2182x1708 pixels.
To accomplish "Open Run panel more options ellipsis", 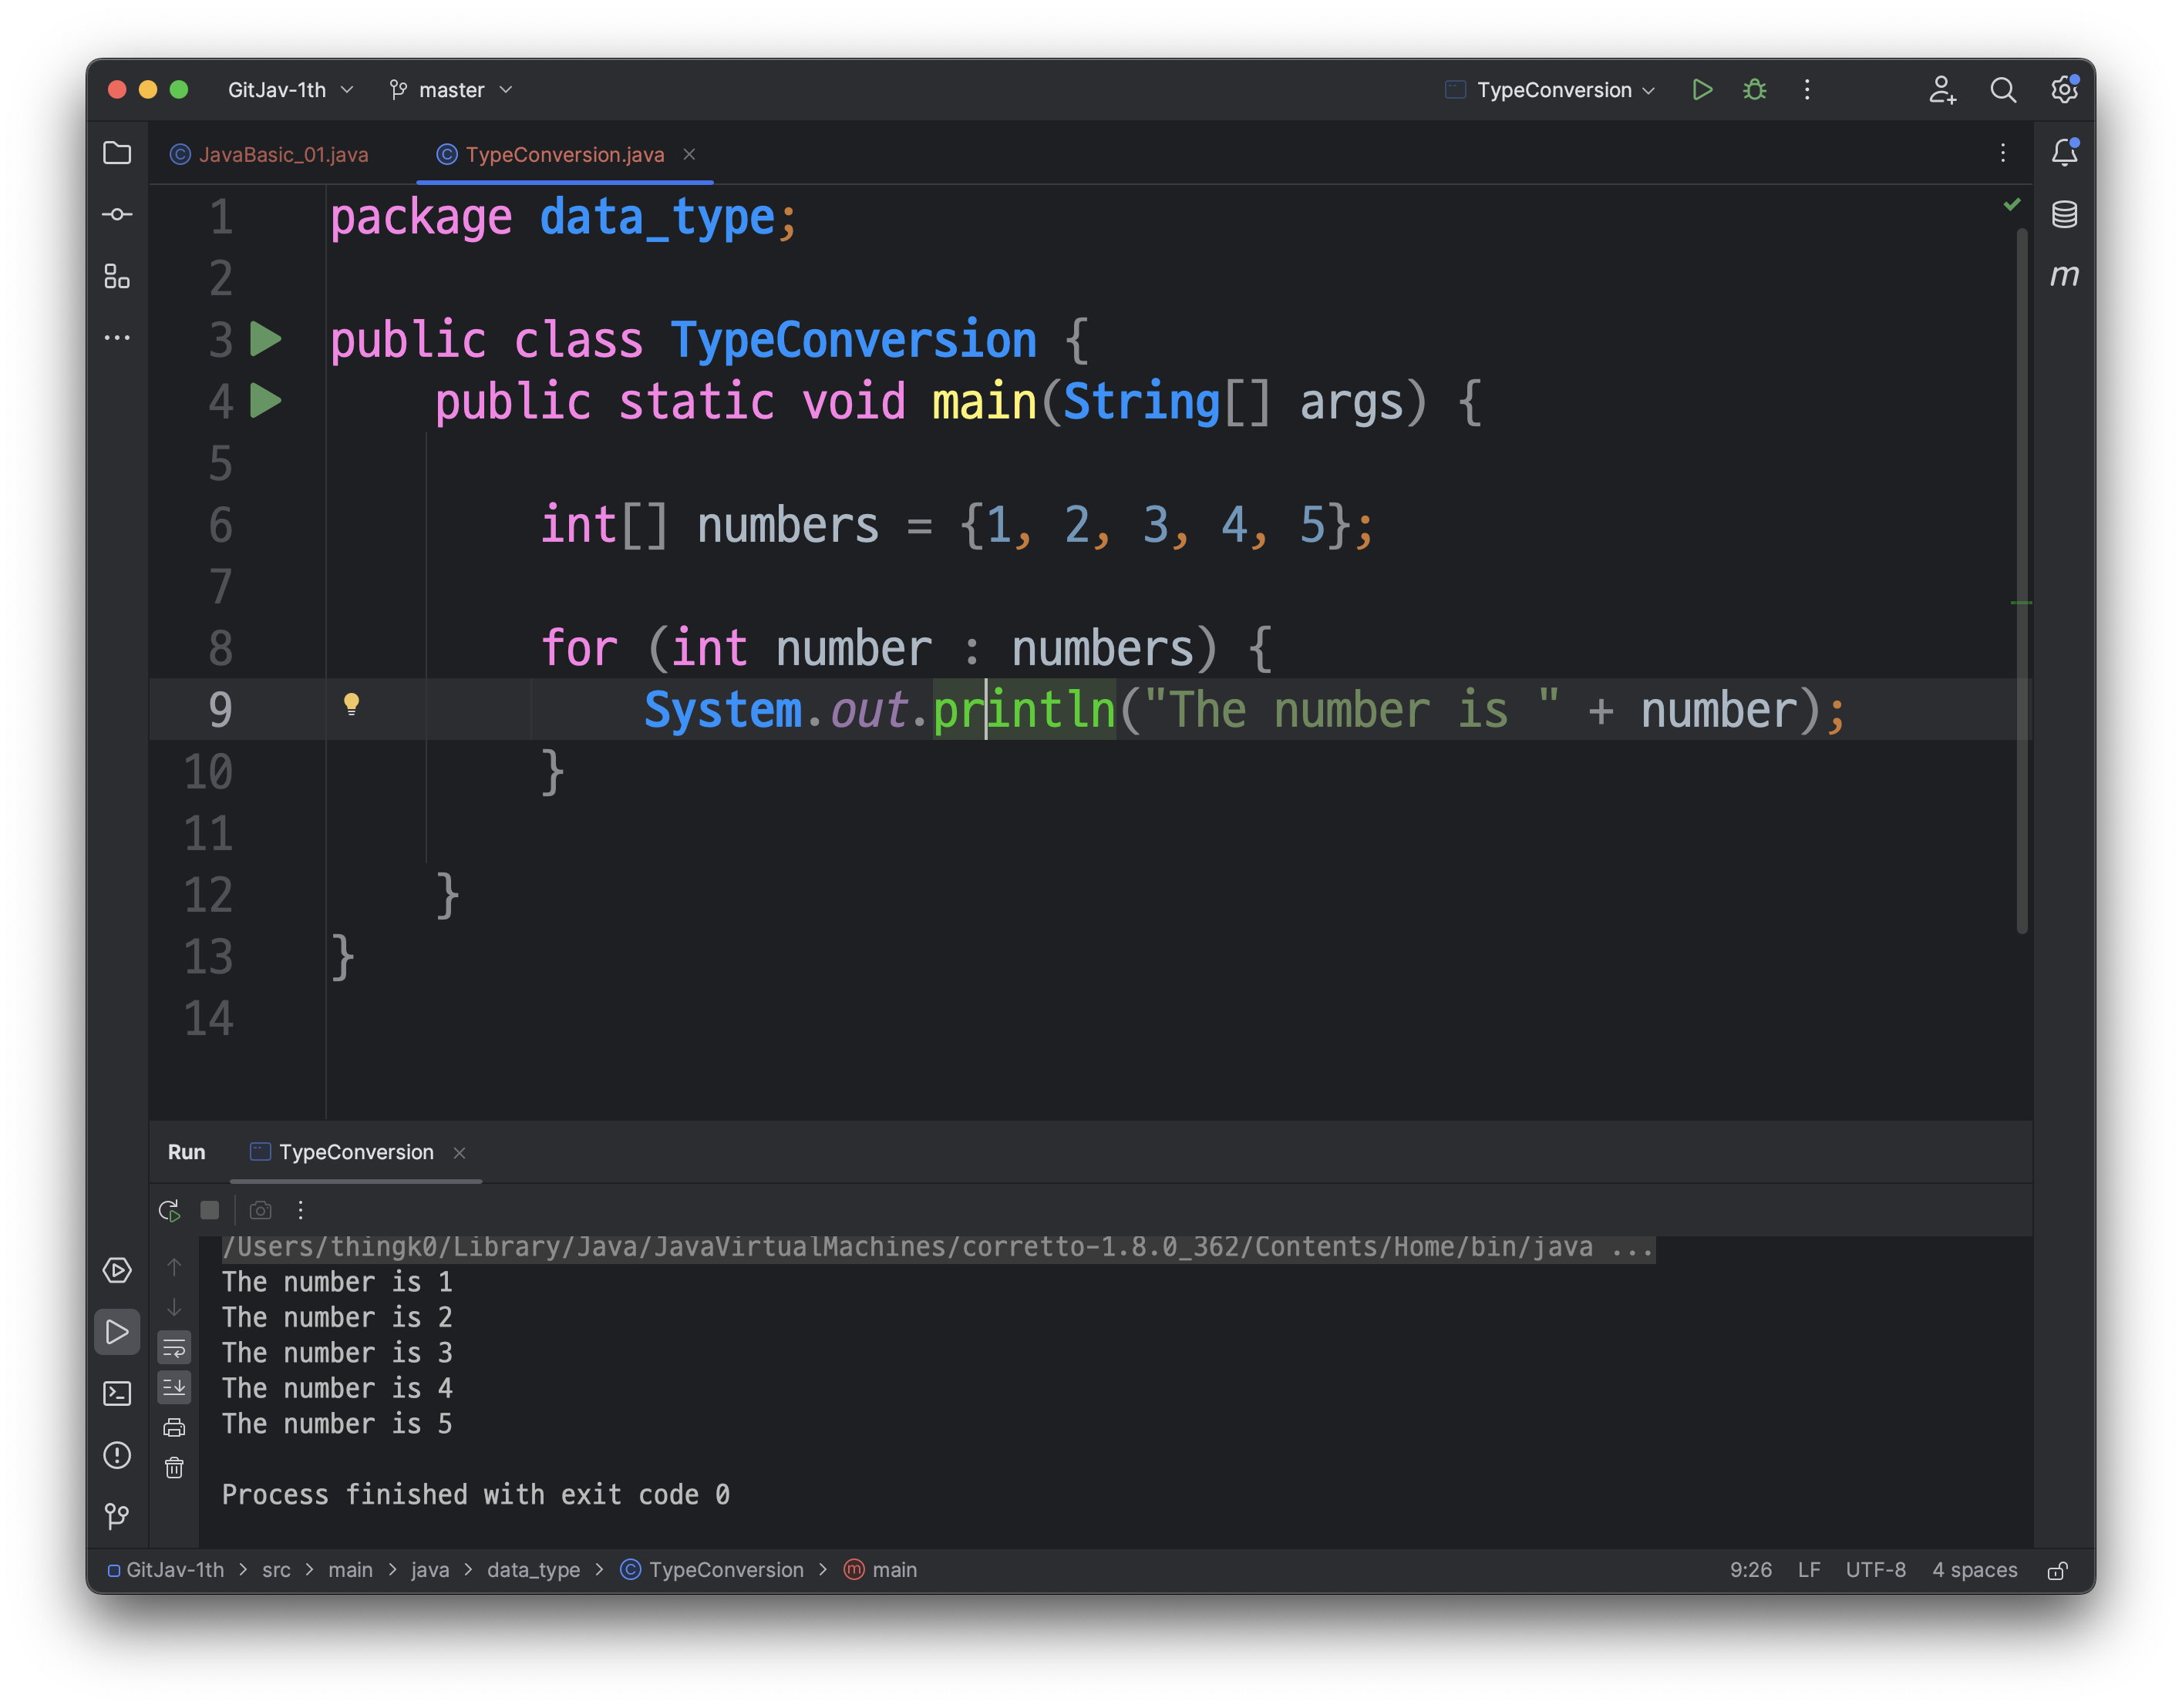I will pyautogui.click(x=300, y=1210).
